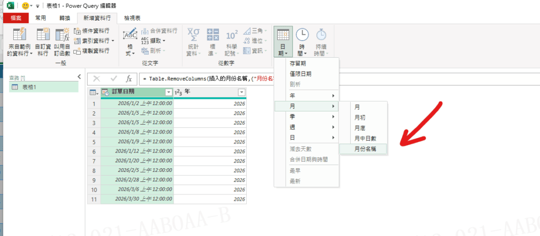540x236 pixels.
Task: Click the fx formula button
Action: 129,78
